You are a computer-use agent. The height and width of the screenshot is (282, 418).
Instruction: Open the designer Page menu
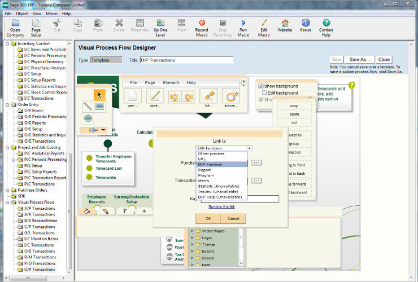(x=150, y=82)
